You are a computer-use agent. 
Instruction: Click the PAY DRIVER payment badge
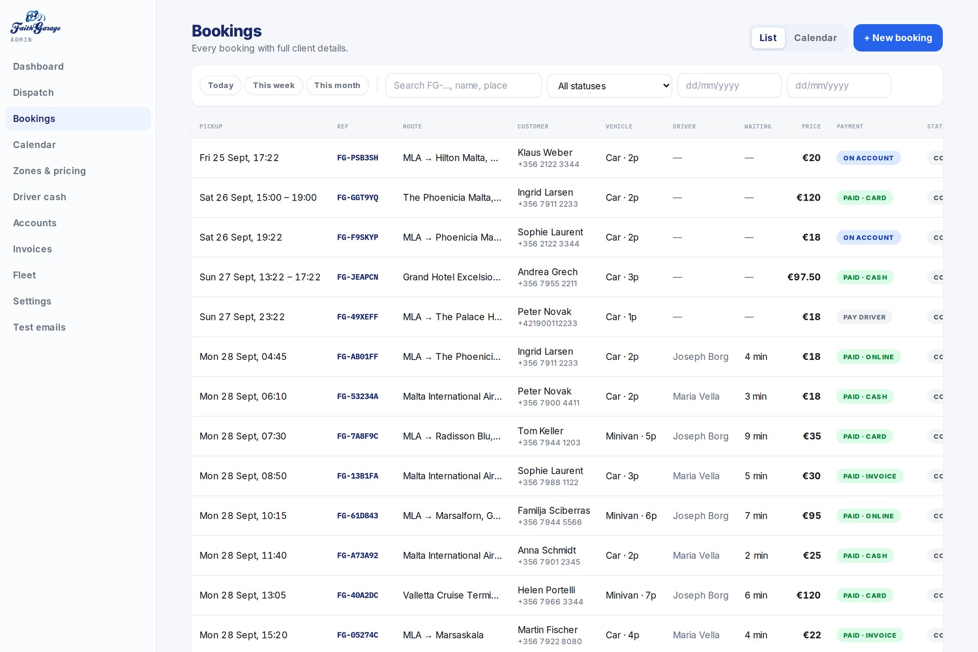point(864,317)
